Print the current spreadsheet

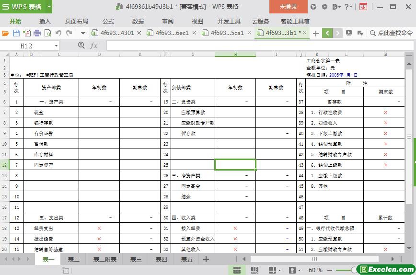point(37,33)
